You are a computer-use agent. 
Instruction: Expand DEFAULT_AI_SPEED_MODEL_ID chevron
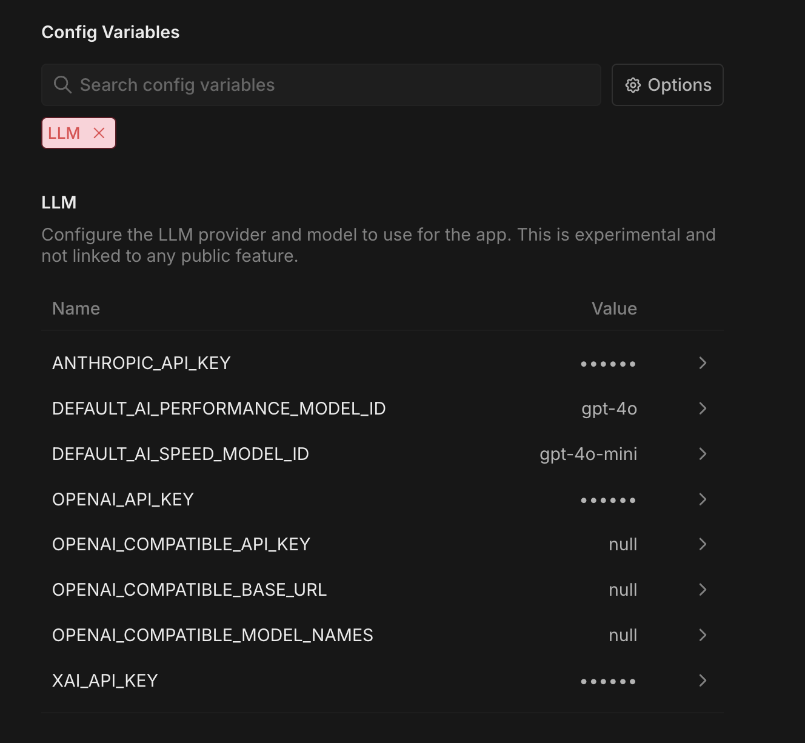703,454
